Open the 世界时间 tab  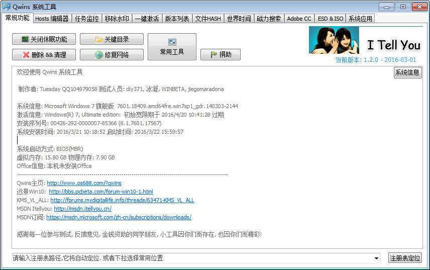tap(239, 19)
